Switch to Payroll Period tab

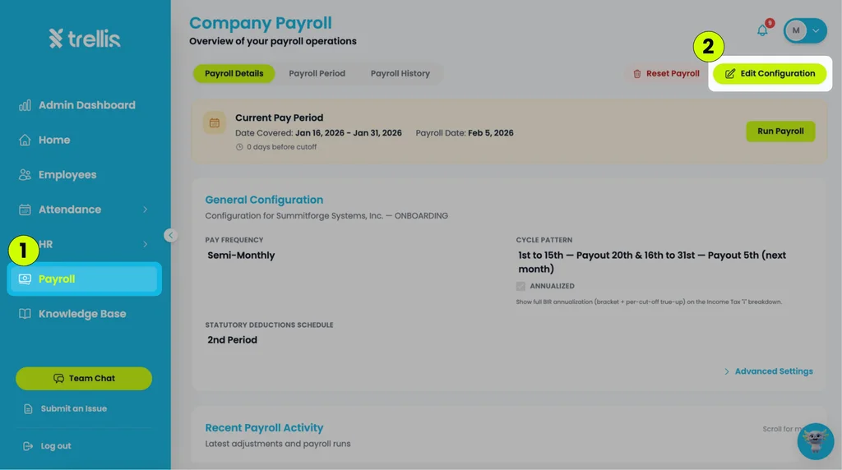317,73
